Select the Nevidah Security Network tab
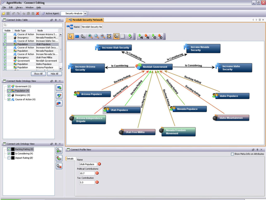 tap(85, 20)
